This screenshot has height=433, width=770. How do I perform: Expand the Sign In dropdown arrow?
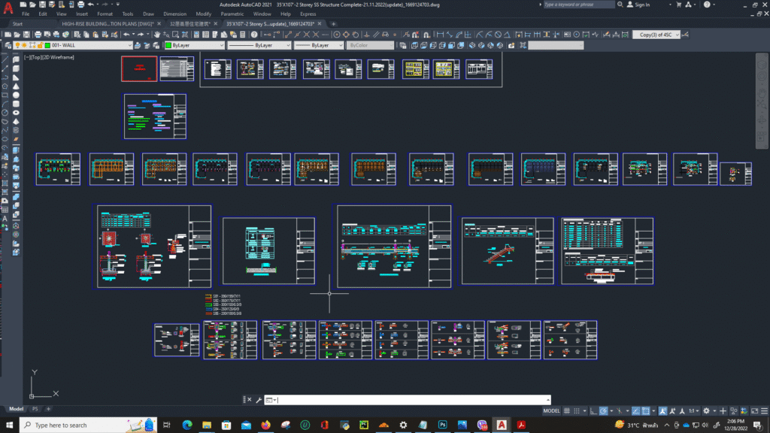pos(670,5)
